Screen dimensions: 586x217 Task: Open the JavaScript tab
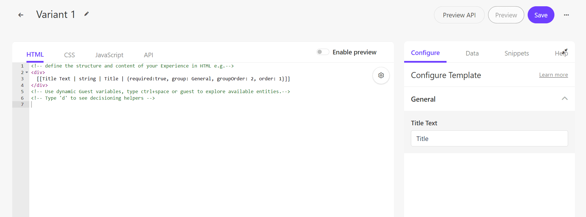[x=109, y=55]
